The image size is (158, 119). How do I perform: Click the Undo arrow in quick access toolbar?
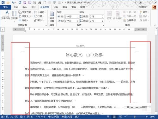pos(13,3)
